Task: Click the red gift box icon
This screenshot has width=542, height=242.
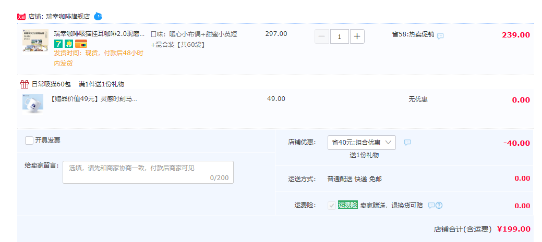Action: (x=24, y=84)
